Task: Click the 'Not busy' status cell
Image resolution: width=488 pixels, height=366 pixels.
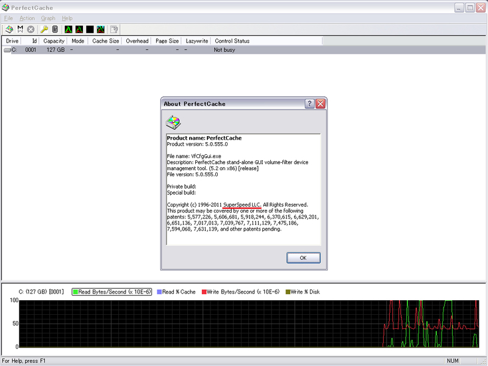Action: tap(224, 50)
